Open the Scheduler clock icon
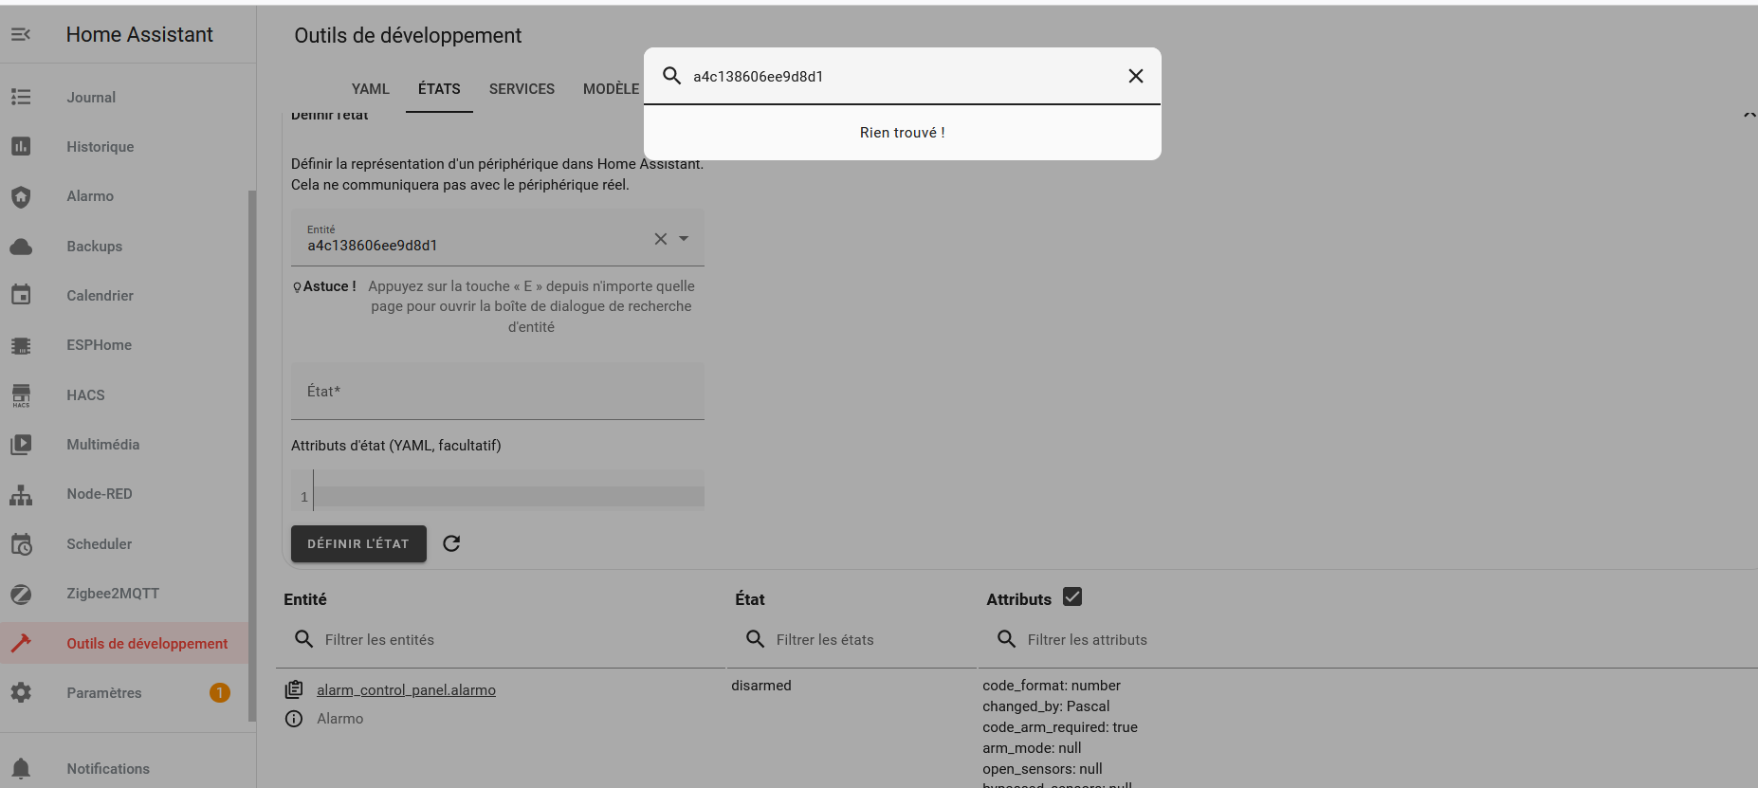This screenshot has height=788, width=1758. pyautogui.click(x=21, y=544)
